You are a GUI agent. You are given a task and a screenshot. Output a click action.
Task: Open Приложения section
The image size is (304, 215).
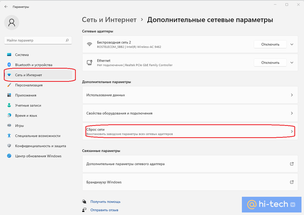coord(38,95)
